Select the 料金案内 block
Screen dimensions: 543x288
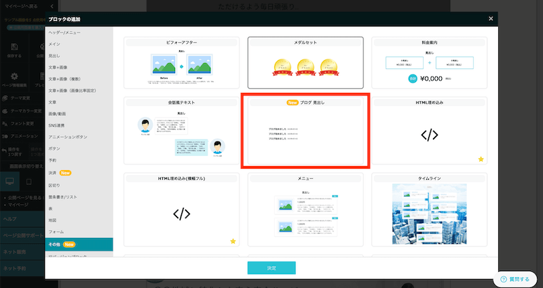point(429,63)
